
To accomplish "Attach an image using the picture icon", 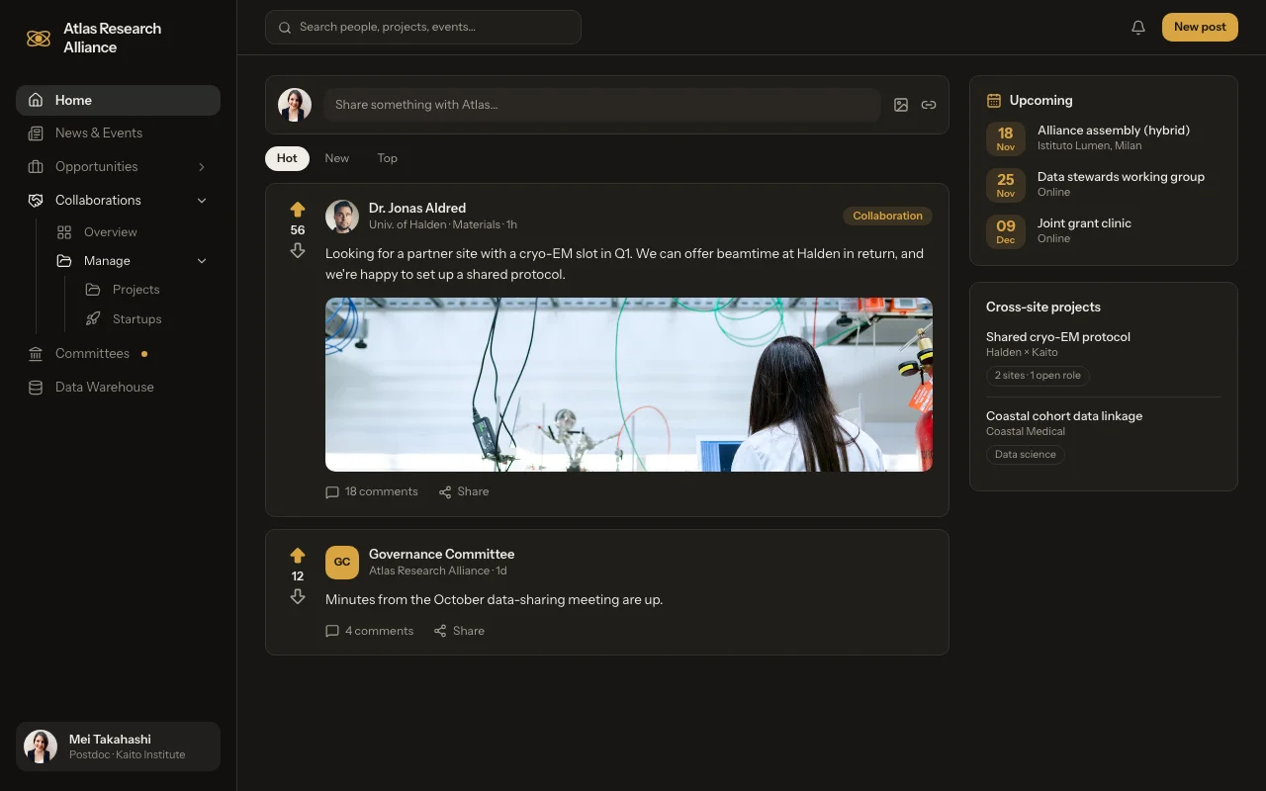I will [x=901, y=105].
